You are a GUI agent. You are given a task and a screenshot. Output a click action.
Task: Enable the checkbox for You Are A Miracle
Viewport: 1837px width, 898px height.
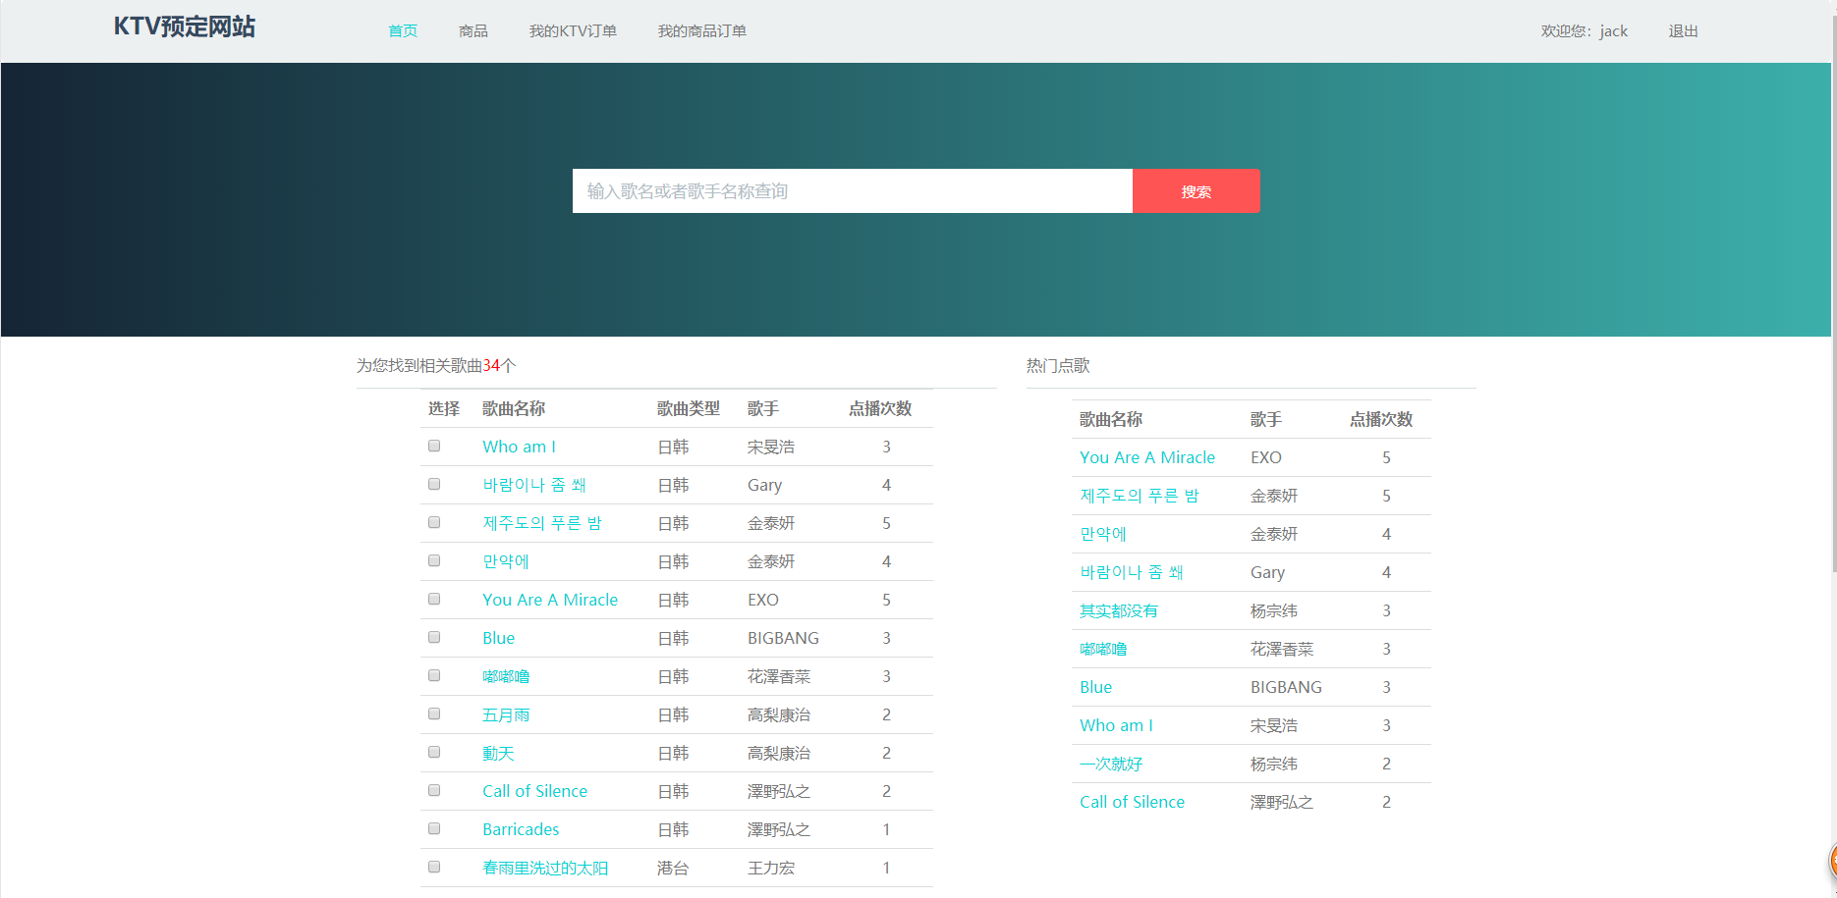[x=433, y=599]
